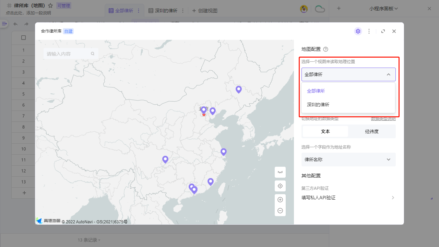Open the 律所名称 field dropdown
This screenshot has height=247, width=439.
coord(348,160)
